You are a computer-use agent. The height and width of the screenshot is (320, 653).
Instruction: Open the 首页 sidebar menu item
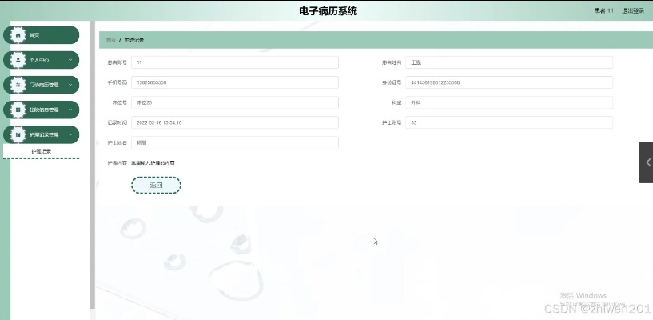[42, 35]
